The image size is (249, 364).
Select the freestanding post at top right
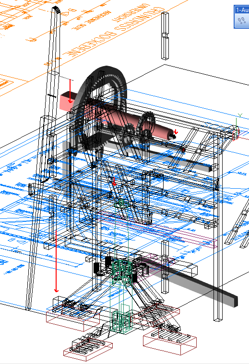pos(165,36)
